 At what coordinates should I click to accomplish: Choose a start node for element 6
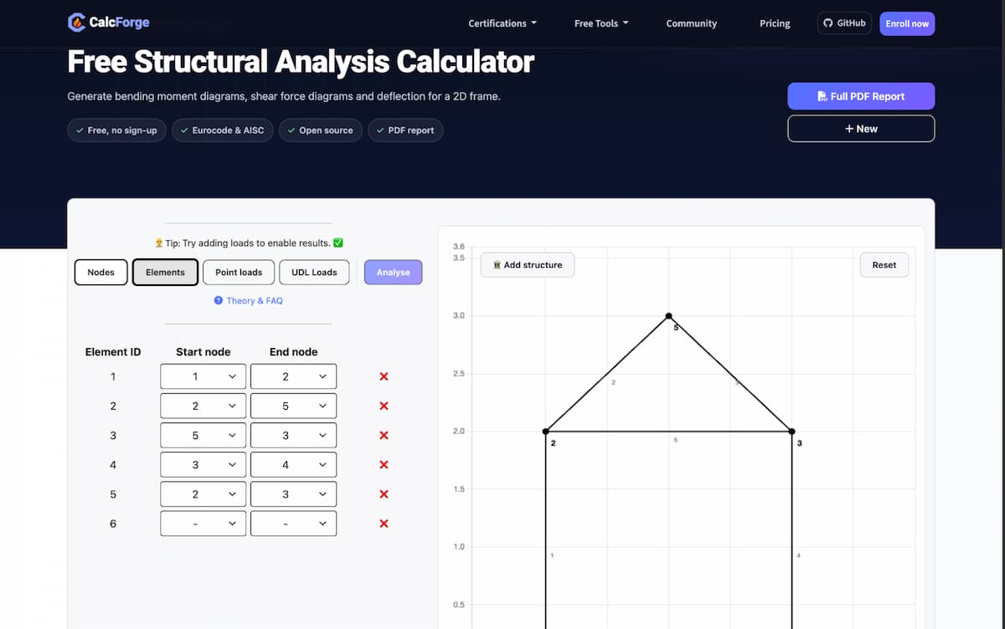click(204, 524)
